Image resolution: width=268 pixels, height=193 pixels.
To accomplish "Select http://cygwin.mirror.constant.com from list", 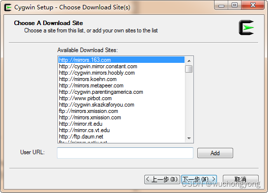I will click(121, 66).
